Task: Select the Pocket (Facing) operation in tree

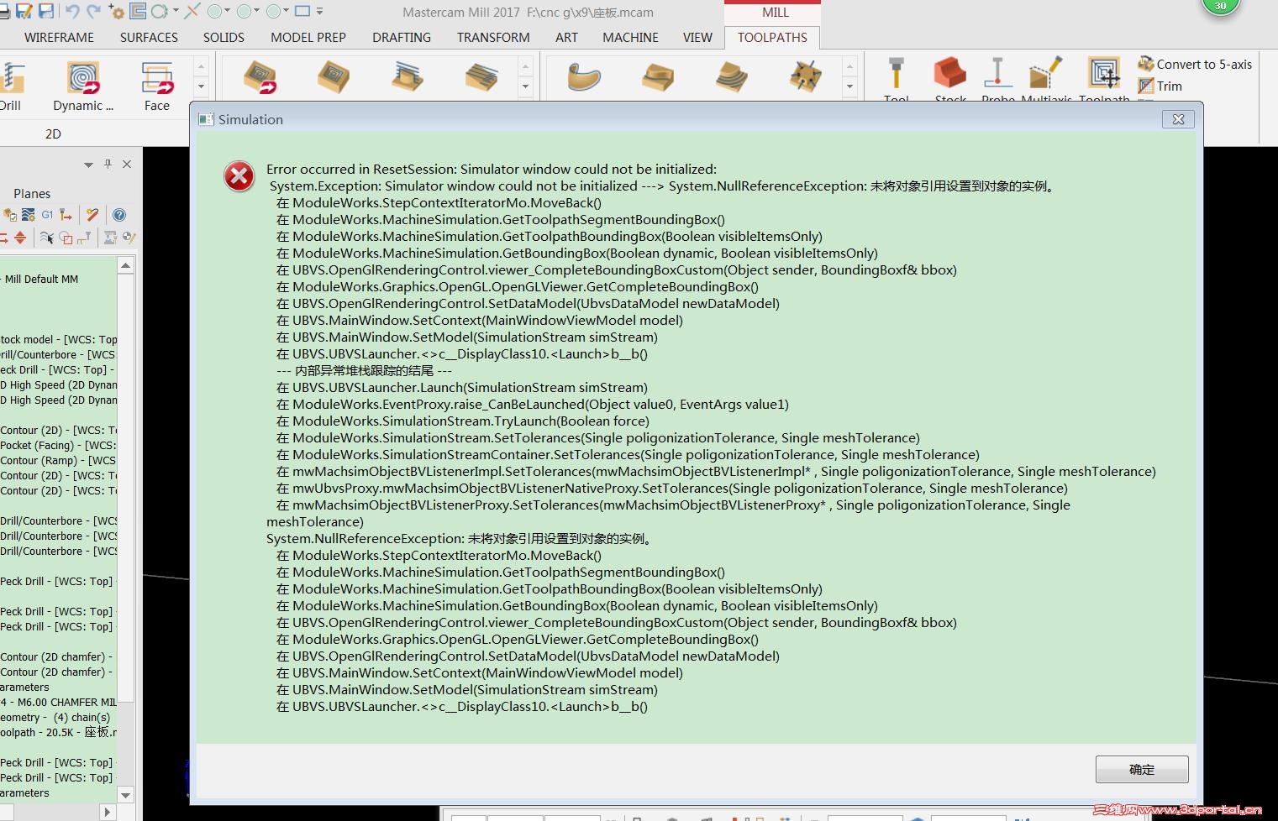Action: [x=58, y=445]
